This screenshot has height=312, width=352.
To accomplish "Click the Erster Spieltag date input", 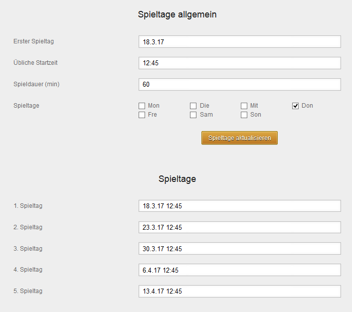I will click(x=239, y=42).
